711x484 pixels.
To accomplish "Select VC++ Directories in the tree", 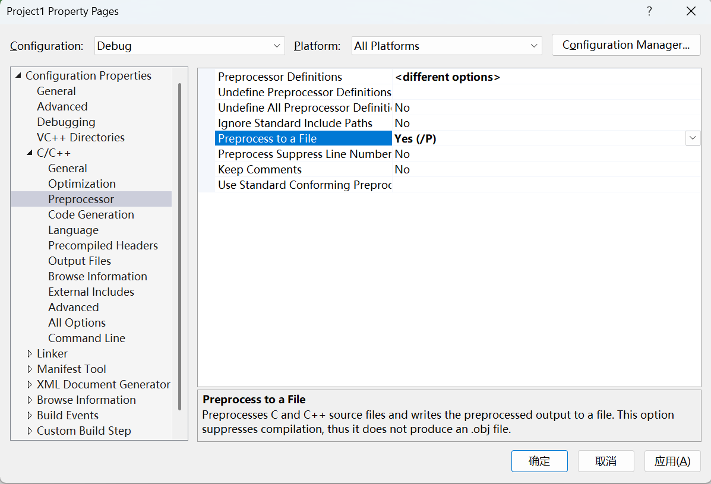I will 81,137.
